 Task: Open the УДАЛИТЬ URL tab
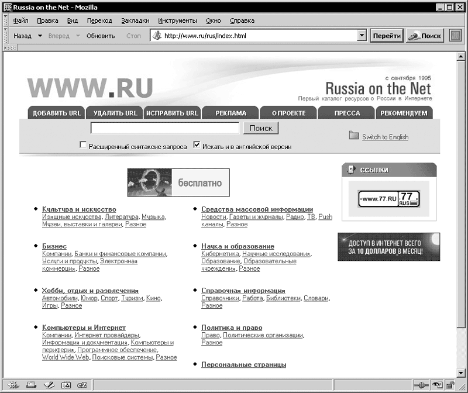pos(115,113)
